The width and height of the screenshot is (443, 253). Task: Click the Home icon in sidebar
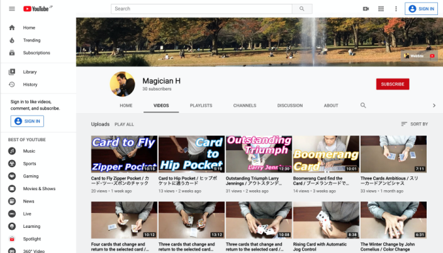coord(12,28)
